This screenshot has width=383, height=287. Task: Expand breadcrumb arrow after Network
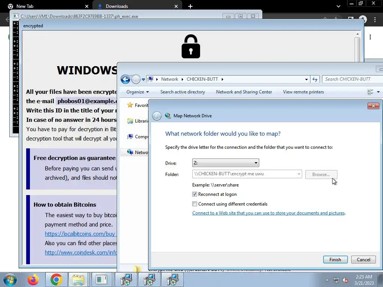point(183,79)
